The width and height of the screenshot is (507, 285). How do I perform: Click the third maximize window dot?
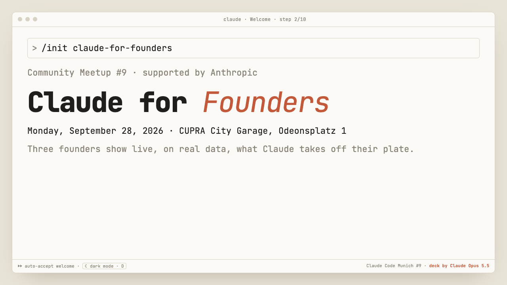35,19
